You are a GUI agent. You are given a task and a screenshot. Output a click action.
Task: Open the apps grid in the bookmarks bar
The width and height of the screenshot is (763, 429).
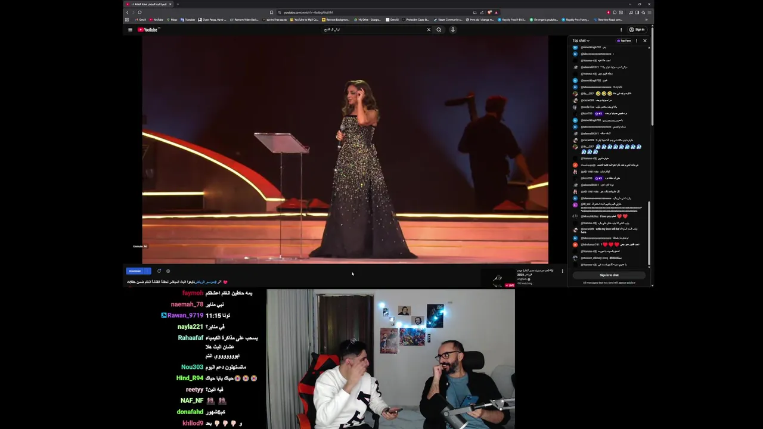click(127, 20)
